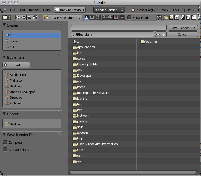Sort files by modification time

pos(116,17)
